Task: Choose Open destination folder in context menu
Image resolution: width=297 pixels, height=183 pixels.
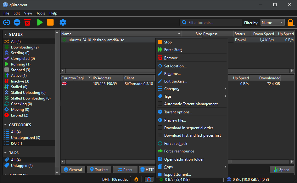Action: (x=192, y=159)
